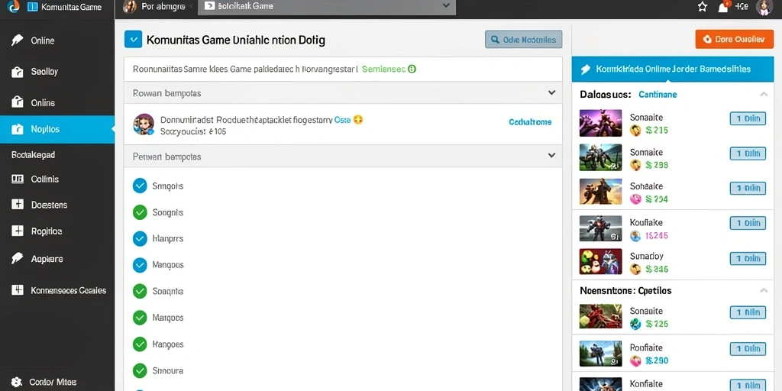Toggle the Ranqoes check item
Screen dimensions: 782x391
(140, 344)
